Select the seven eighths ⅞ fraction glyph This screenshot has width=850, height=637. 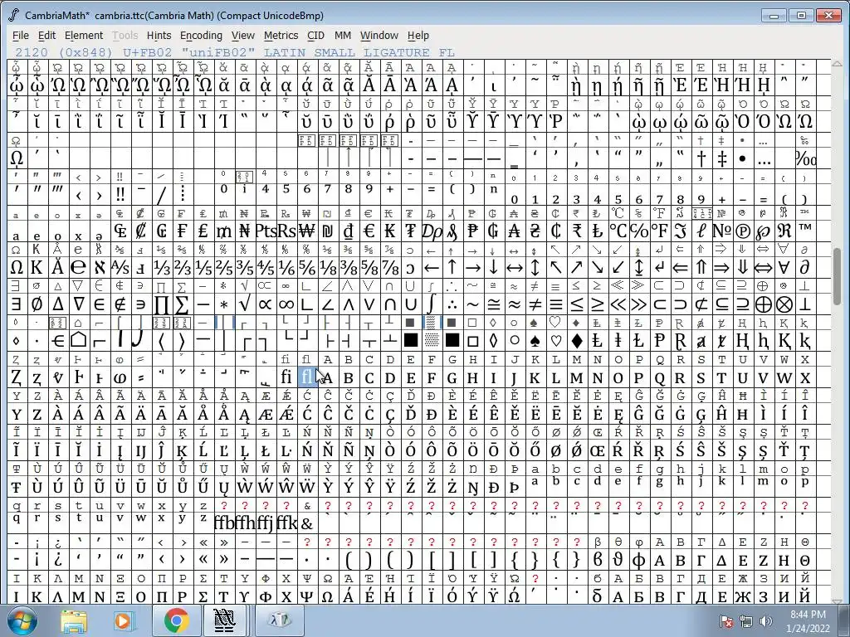click(390, 268)
